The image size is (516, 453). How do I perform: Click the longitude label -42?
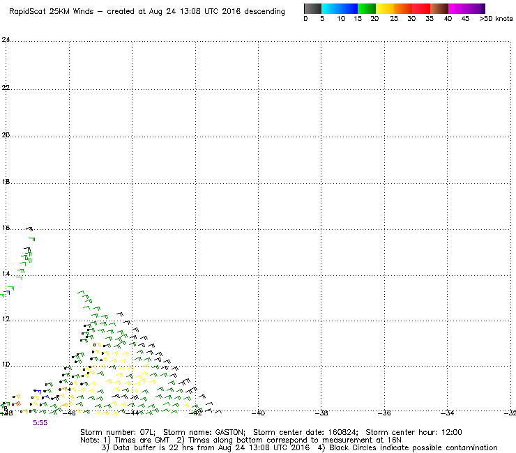[x=195, y=413]
